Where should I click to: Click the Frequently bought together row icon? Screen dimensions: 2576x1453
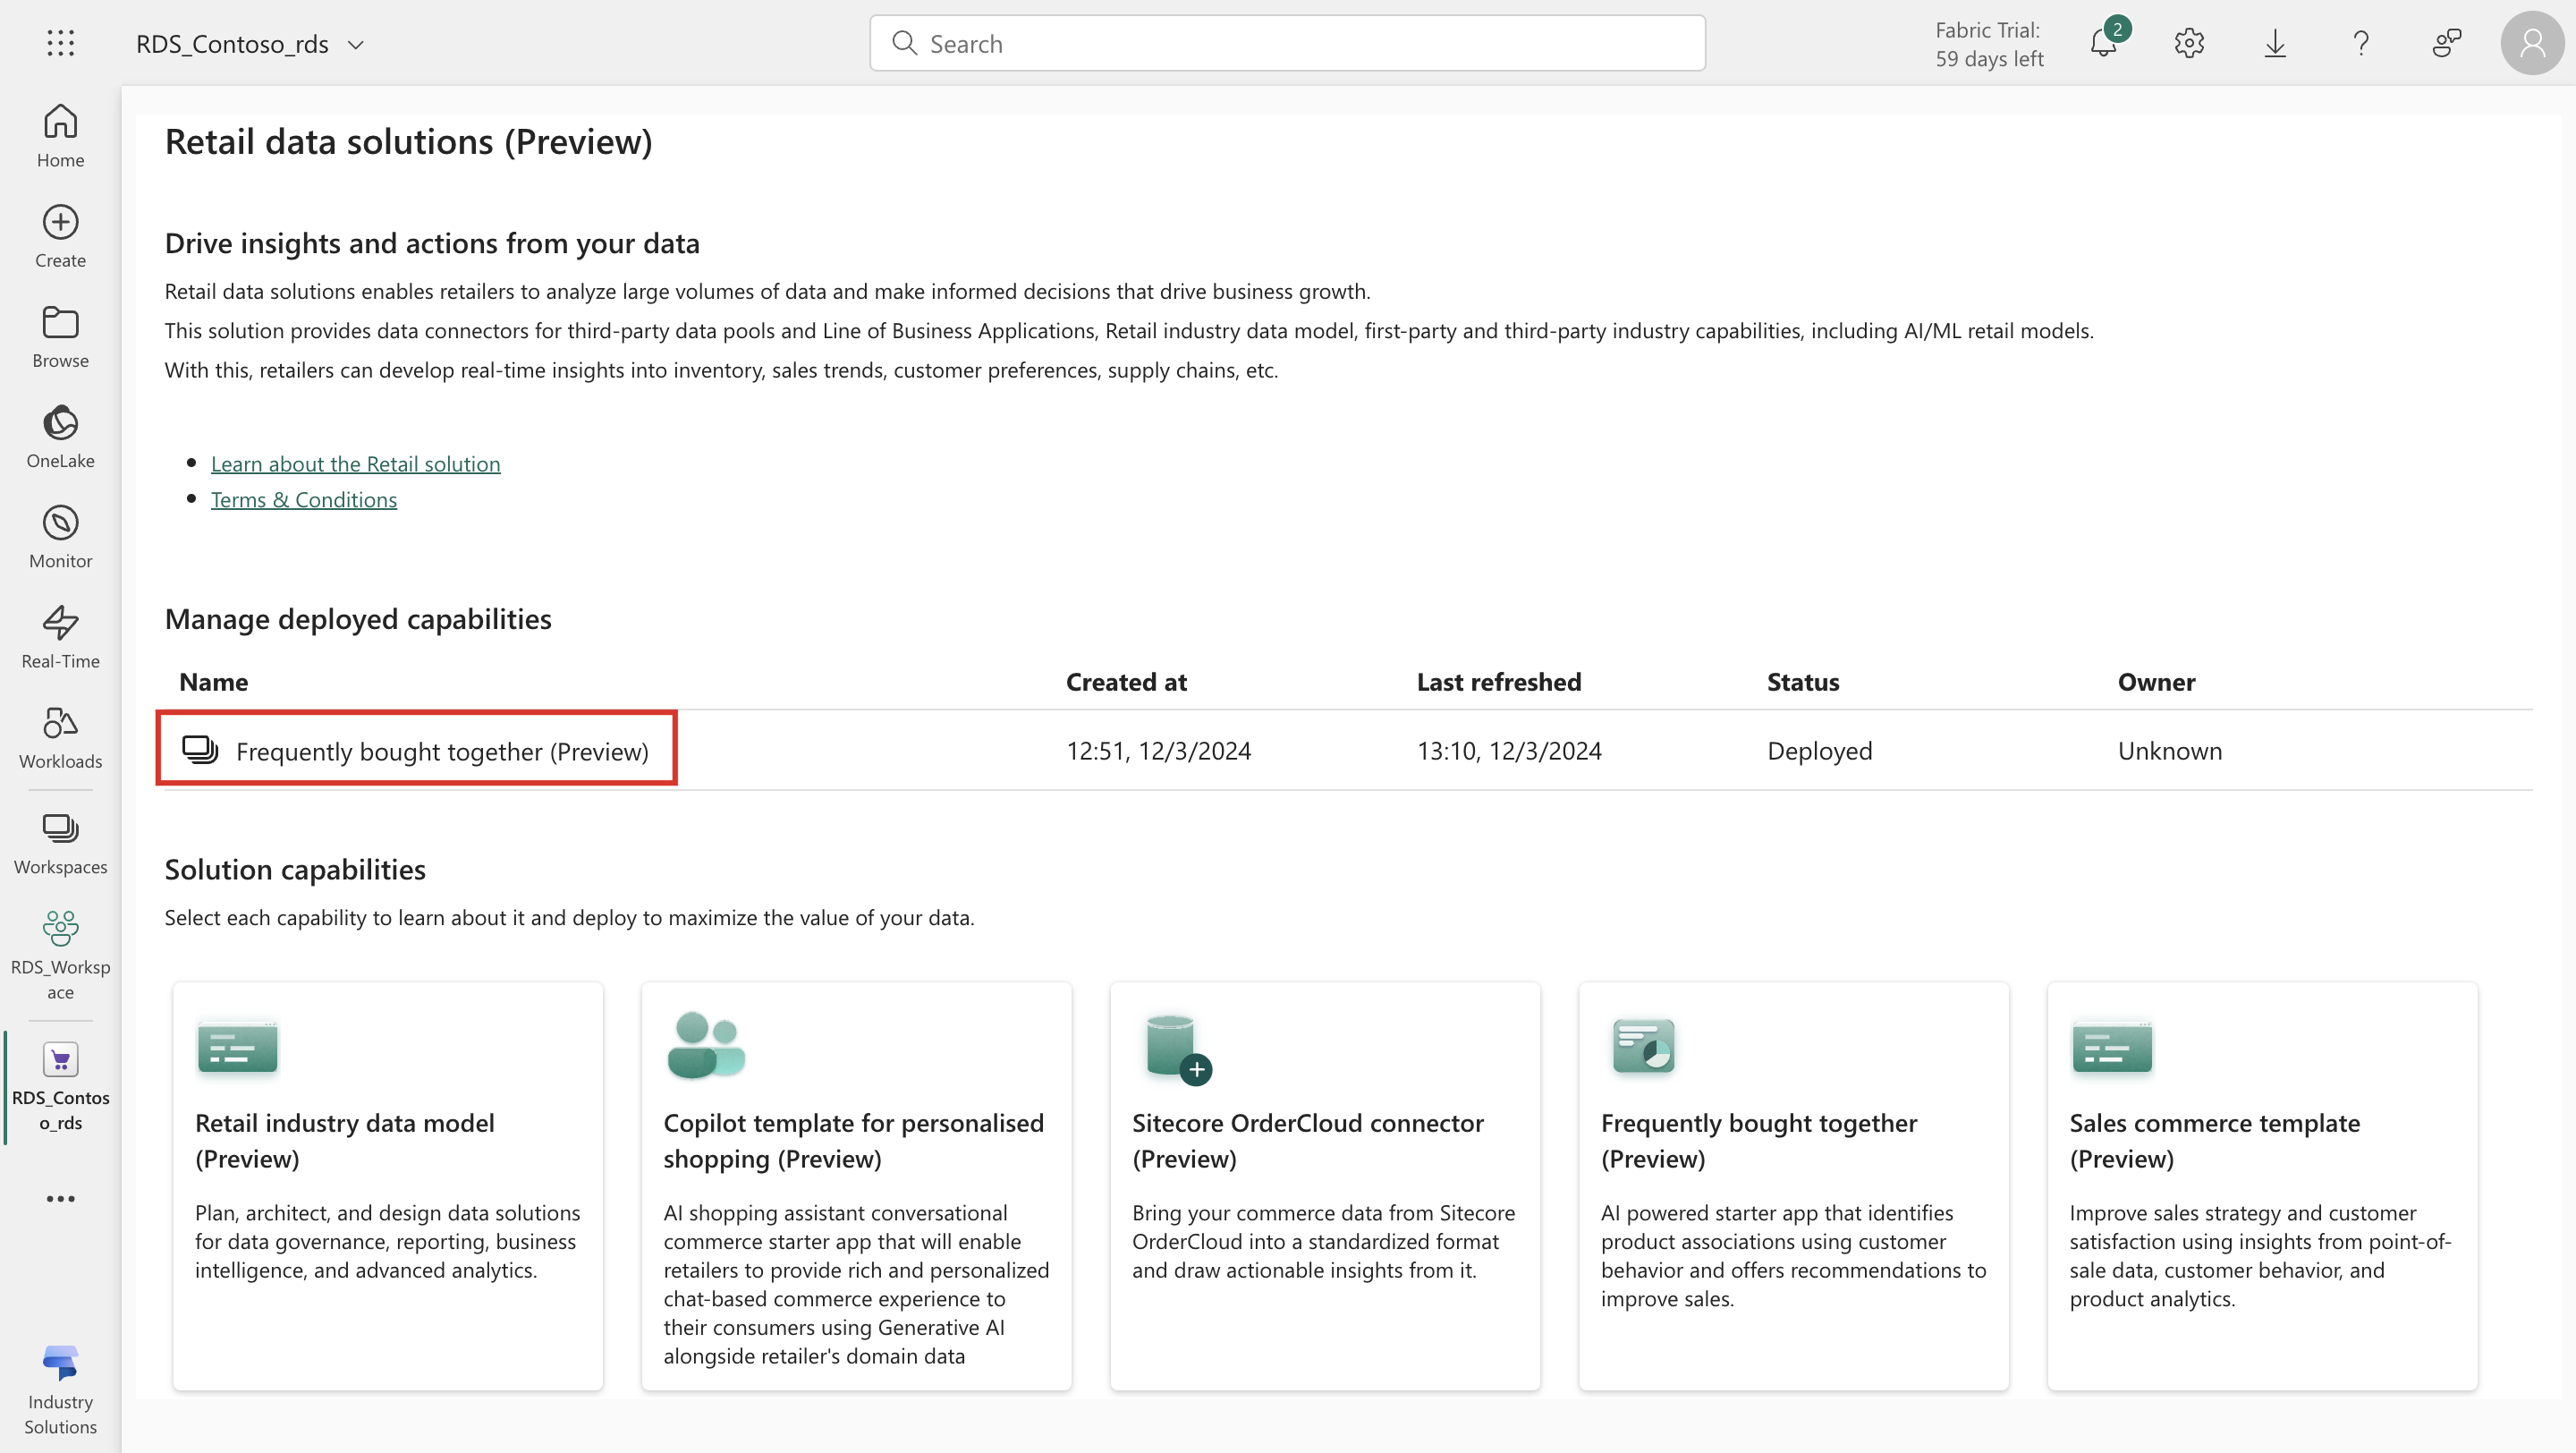(x=200, y=749)
